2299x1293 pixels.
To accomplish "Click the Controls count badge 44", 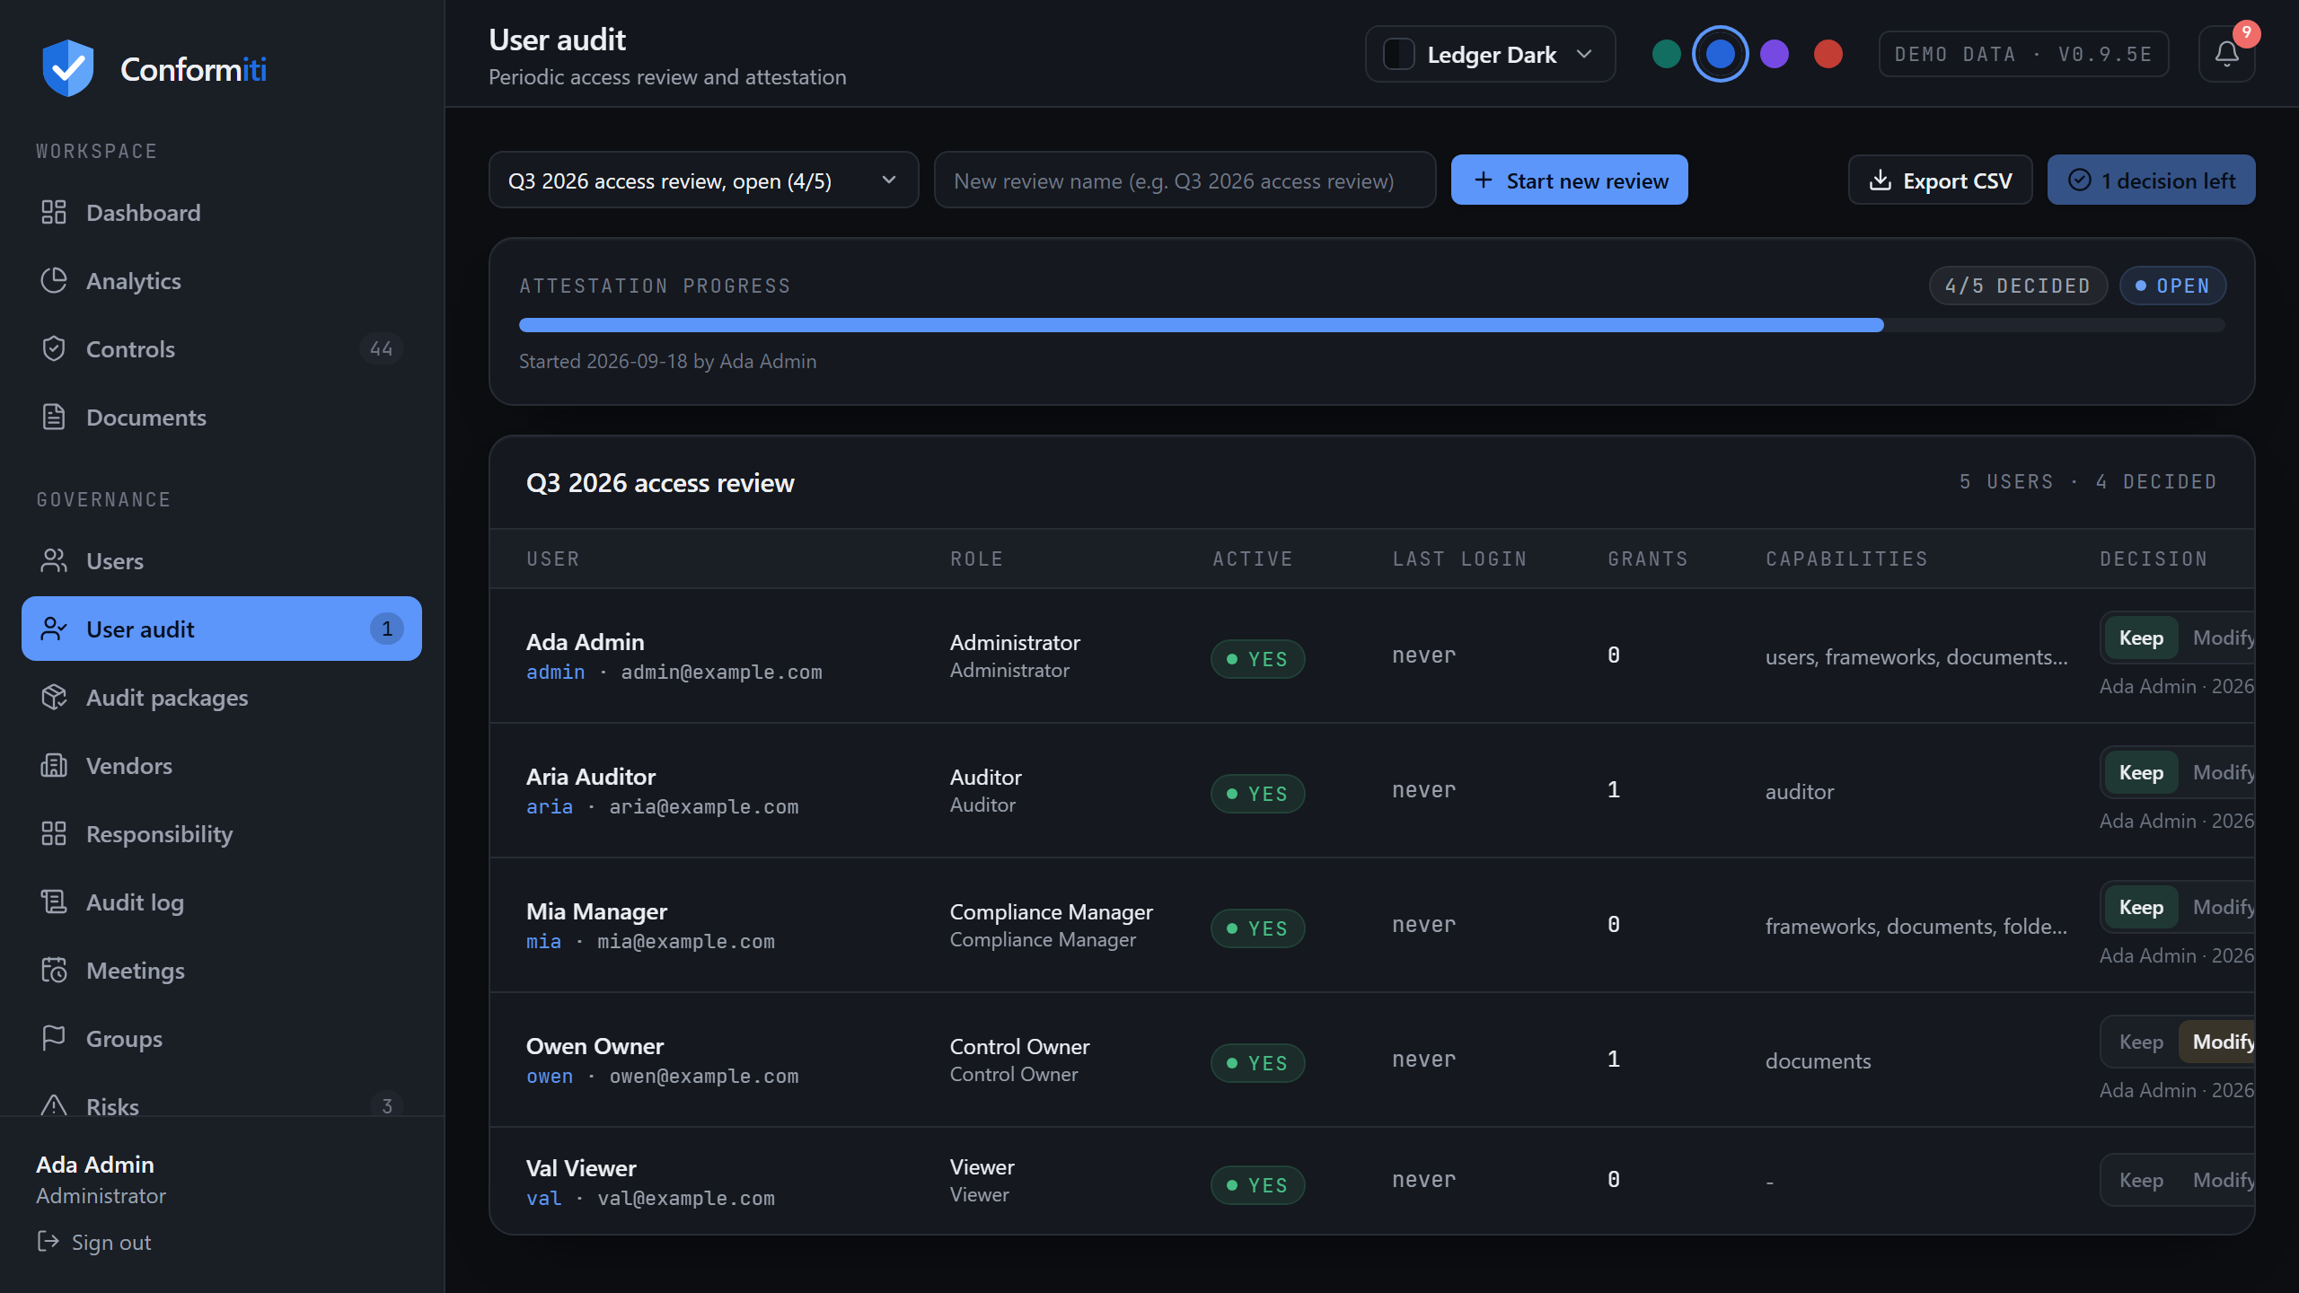I will (x=381, y=348).
